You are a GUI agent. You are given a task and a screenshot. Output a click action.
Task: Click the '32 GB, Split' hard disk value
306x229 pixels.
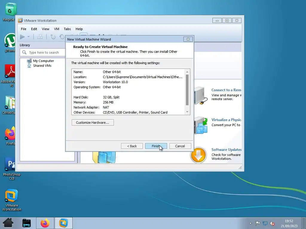pyautogui.click(x=111, y=97)
